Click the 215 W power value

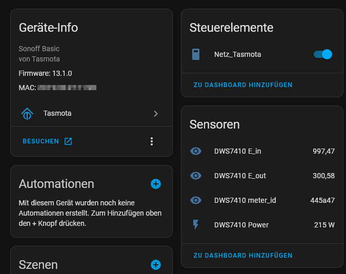pos(324,225)
